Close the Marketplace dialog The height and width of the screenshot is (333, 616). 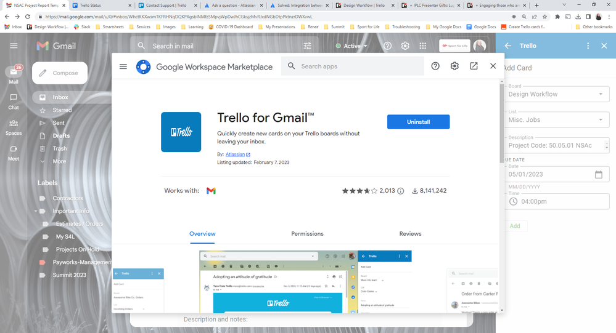(x=493, y=66)
